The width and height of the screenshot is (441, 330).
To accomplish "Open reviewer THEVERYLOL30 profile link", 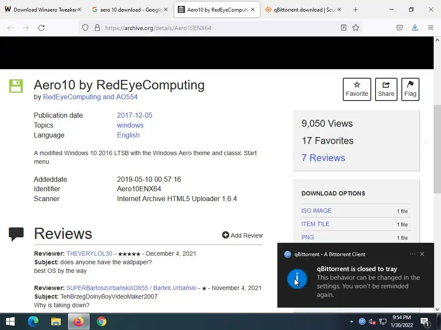I will (90, 254).
